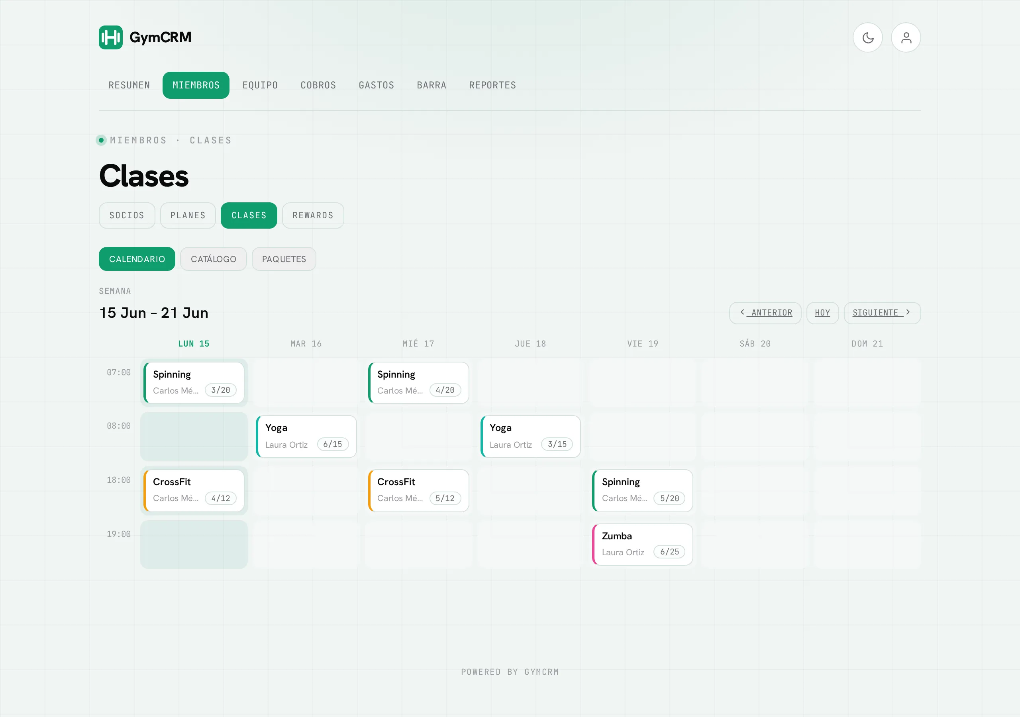This screenshot has height=717, width=1020.
Task: Open Friday Zumba class 6/25
Action: pyautogui.click(x=642, y=545)
